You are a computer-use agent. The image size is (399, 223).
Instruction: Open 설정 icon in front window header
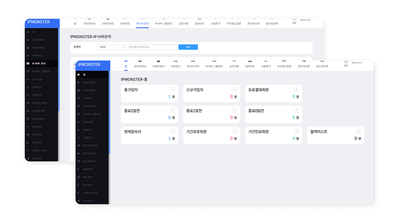(x=346, y=64)
